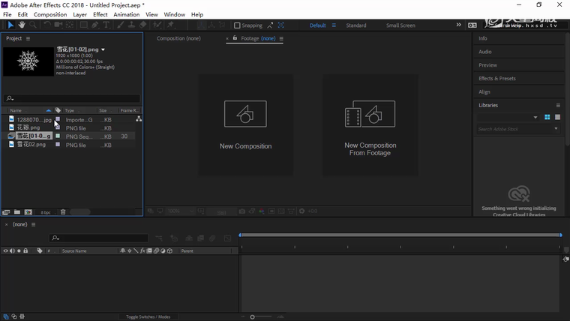Click the trash icon in Project panel
Screen dimensions: 570x321
[63, 212]
